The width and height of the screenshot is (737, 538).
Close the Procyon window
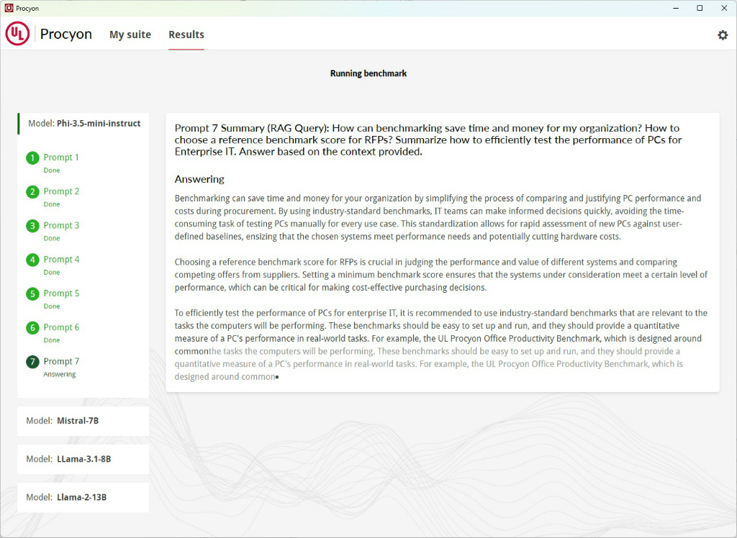click(724, 8)
